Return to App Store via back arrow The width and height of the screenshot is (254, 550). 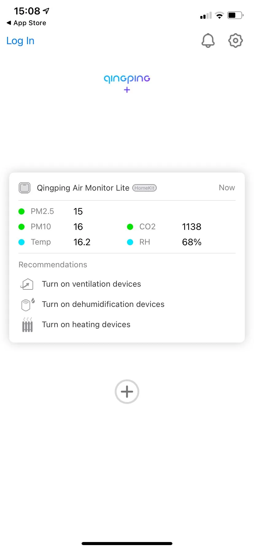tap(26, 23)
